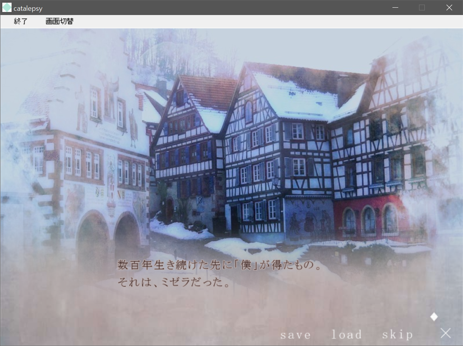Screen dimensions: 463x346
Task: Open the 画面切替 menu
Action: point(59,22)
